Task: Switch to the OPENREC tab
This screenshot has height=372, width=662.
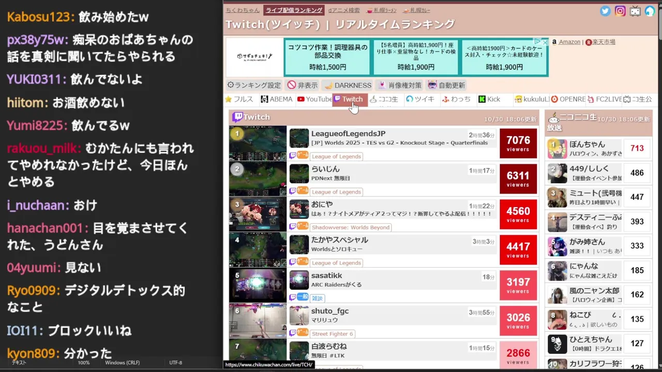Action: click(568, 99)
